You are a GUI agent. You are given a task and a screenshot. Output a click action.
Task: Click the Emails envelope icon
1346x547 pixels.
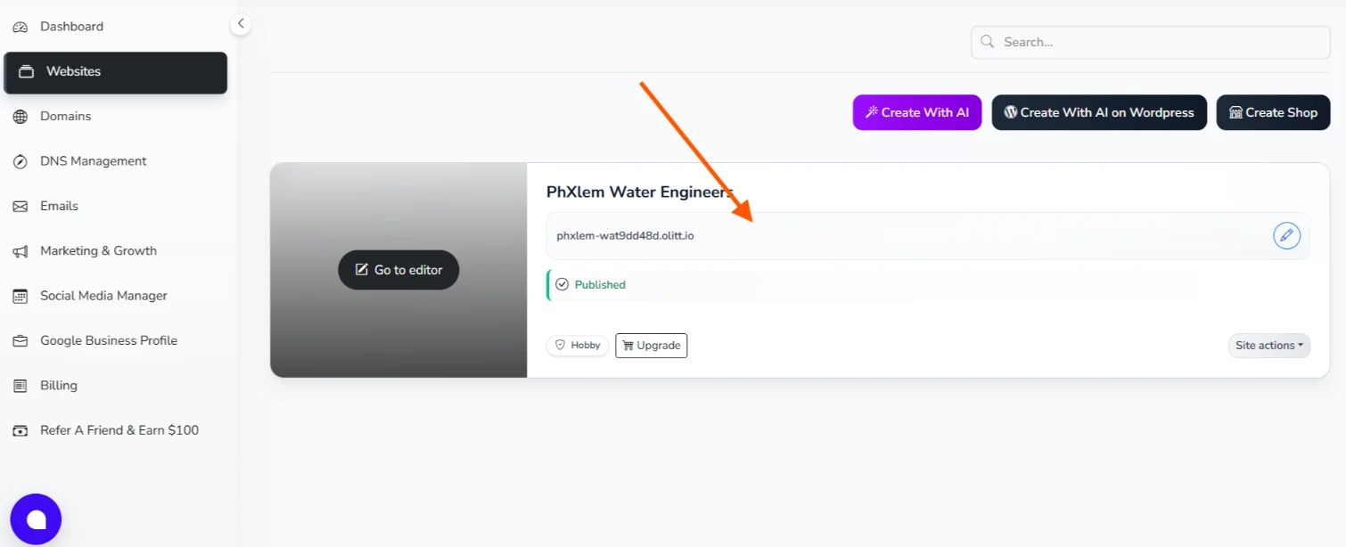[x=20, y=207]
